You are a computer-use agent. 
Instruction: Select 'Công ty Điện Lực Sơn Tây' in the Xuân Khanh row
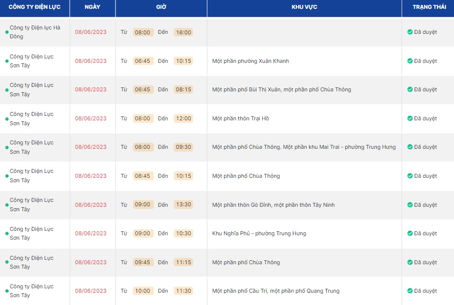31,61
